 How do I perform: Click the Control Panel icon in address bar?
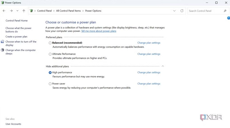pyautogui.click(x=32, y=11)
